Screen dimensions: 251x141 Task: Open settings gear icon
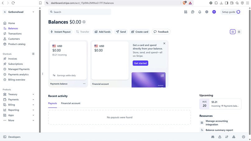(x=207, y=12)
